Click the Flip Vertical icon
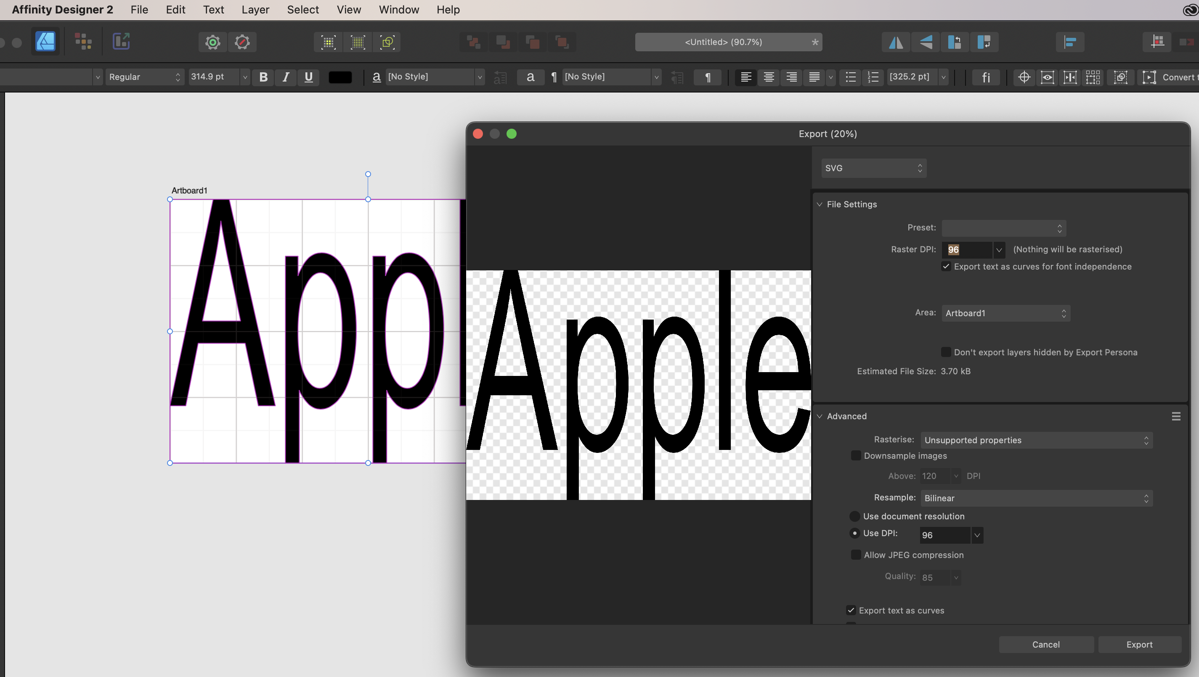This screenshot has width=1199, height=677. pyautogui.click(x=925, y=42)
